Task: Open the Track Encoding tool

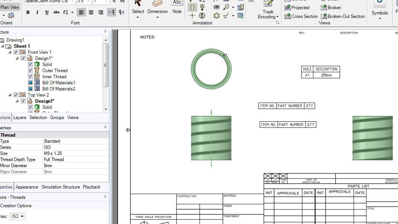Action: [268, 10]
